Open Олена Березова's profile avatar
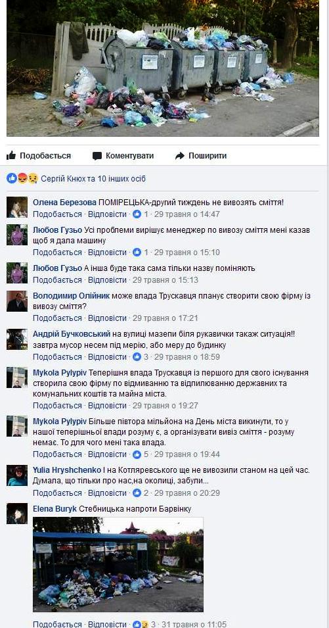Viewport: 329px width, 628px height. click(x=17, y=207)
